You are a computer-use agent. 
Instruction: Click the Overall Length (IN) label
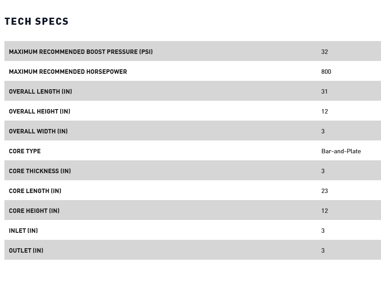(40, 91)
